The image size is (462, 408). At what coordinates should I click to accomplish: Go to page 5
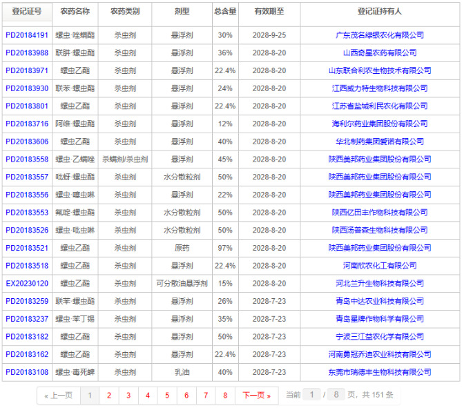167,396
